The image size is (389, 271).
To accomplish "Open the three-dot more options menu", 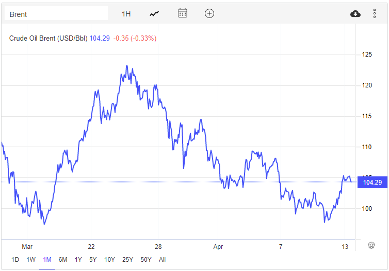I will 375,14.
